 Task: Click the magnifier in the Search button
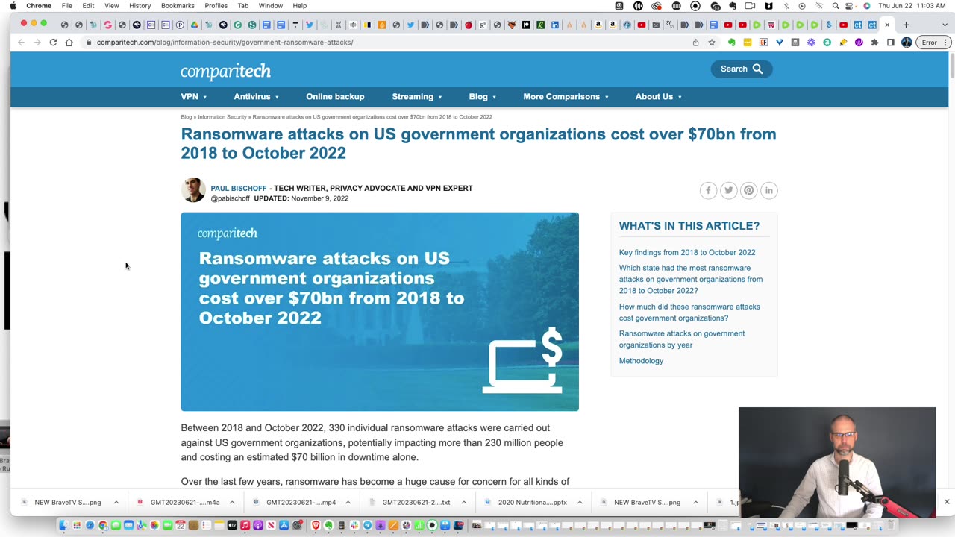click(x=757, y=69)
